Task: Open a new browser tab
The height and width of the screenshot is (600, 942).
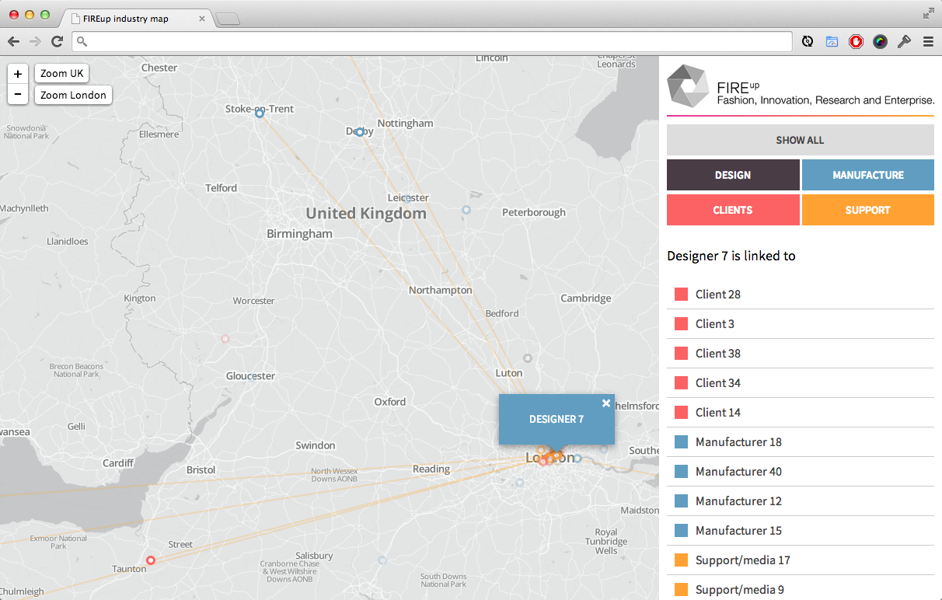Action: 227,19
